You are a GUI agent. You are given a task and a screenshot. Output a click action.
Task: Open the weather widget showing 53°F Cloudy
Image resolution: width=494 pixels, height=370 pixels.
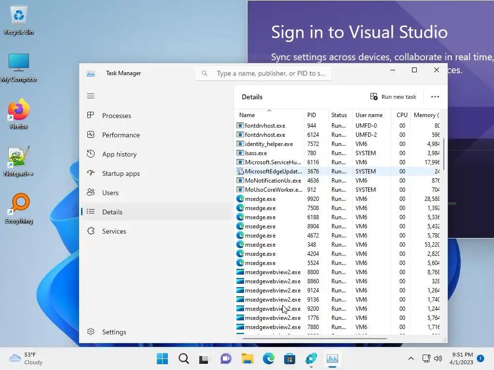coord(26,358)
